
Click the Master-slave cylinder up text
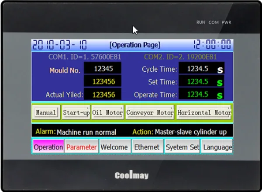[x=191, y=132]
